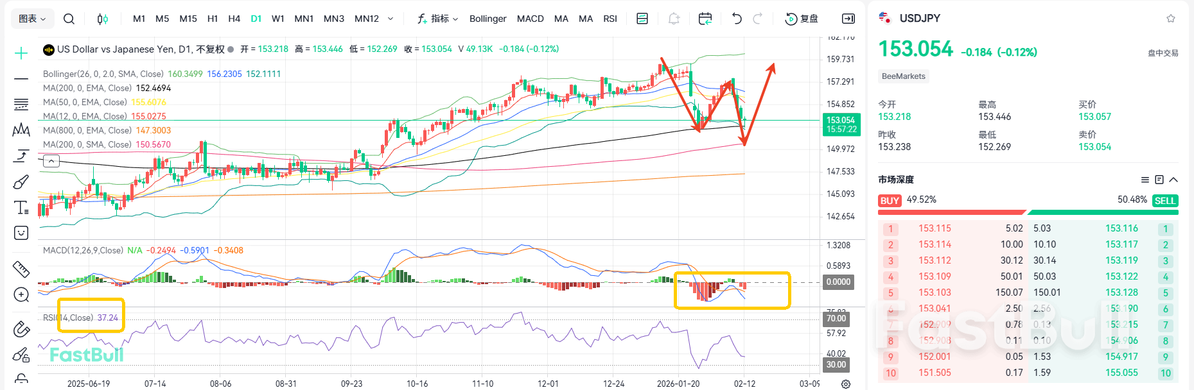Collapse the indicator legend list
1194x390 pixels.
point(51,161)
